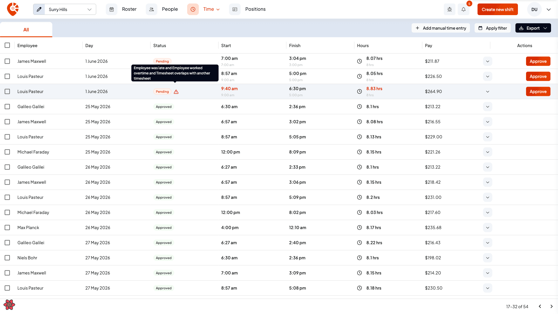The width and height of the screenshot is (558, 314).
Task: Click clock icon next to 8.03 hrs
Action: 360,213
